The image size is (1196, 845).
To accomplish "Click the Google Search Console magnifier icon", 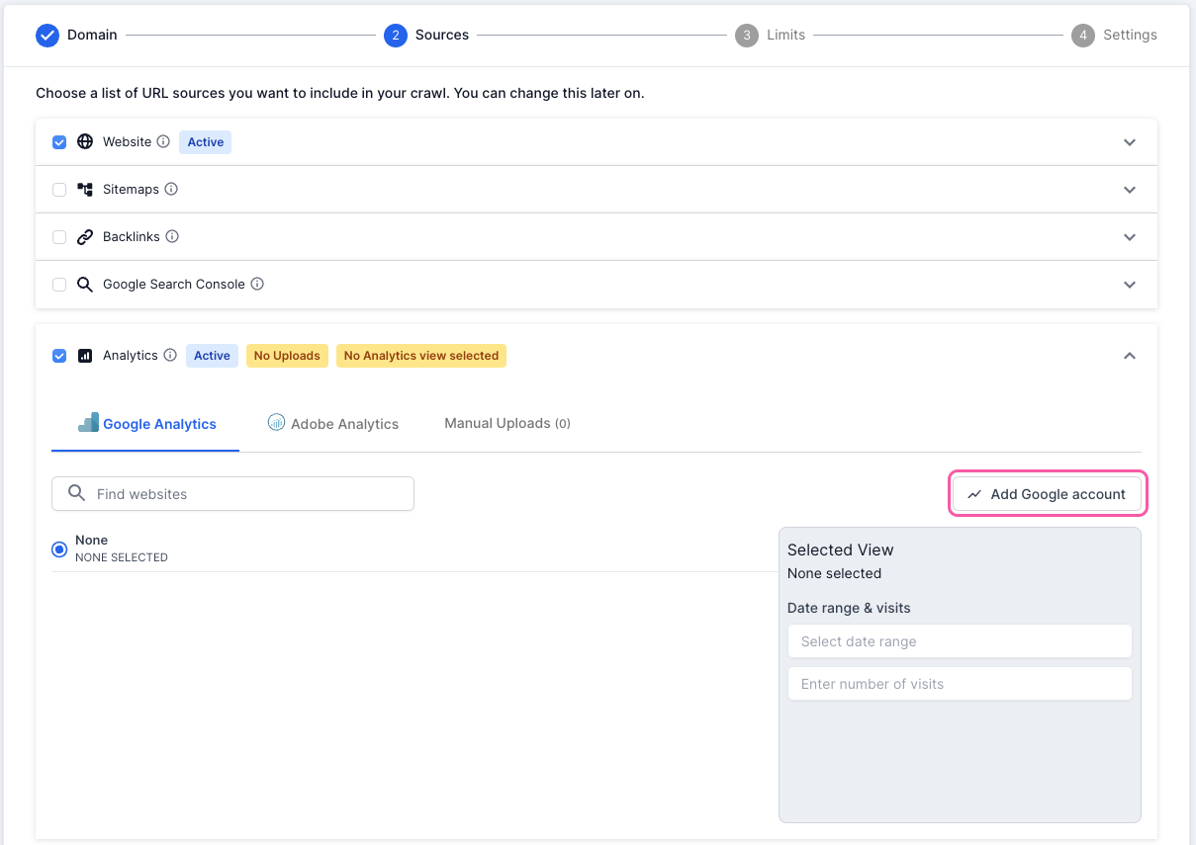I will tap(85, 285).
